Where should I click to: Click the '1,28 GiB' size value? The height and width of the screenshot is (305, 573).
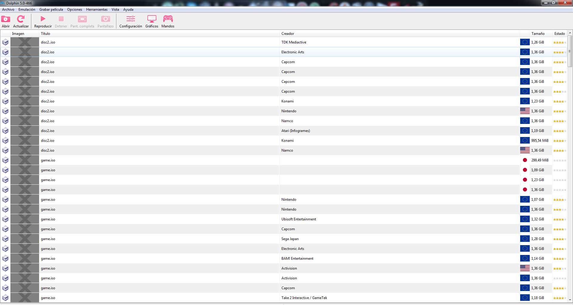coord(538,239)
